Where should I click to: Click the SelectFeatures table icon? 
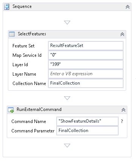[x=12, y=34]
